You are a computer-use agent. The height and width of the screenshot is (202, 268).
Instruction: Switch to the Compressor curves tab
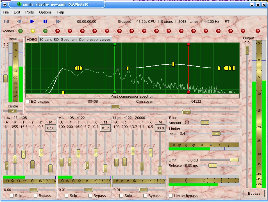tap(95, 40)
